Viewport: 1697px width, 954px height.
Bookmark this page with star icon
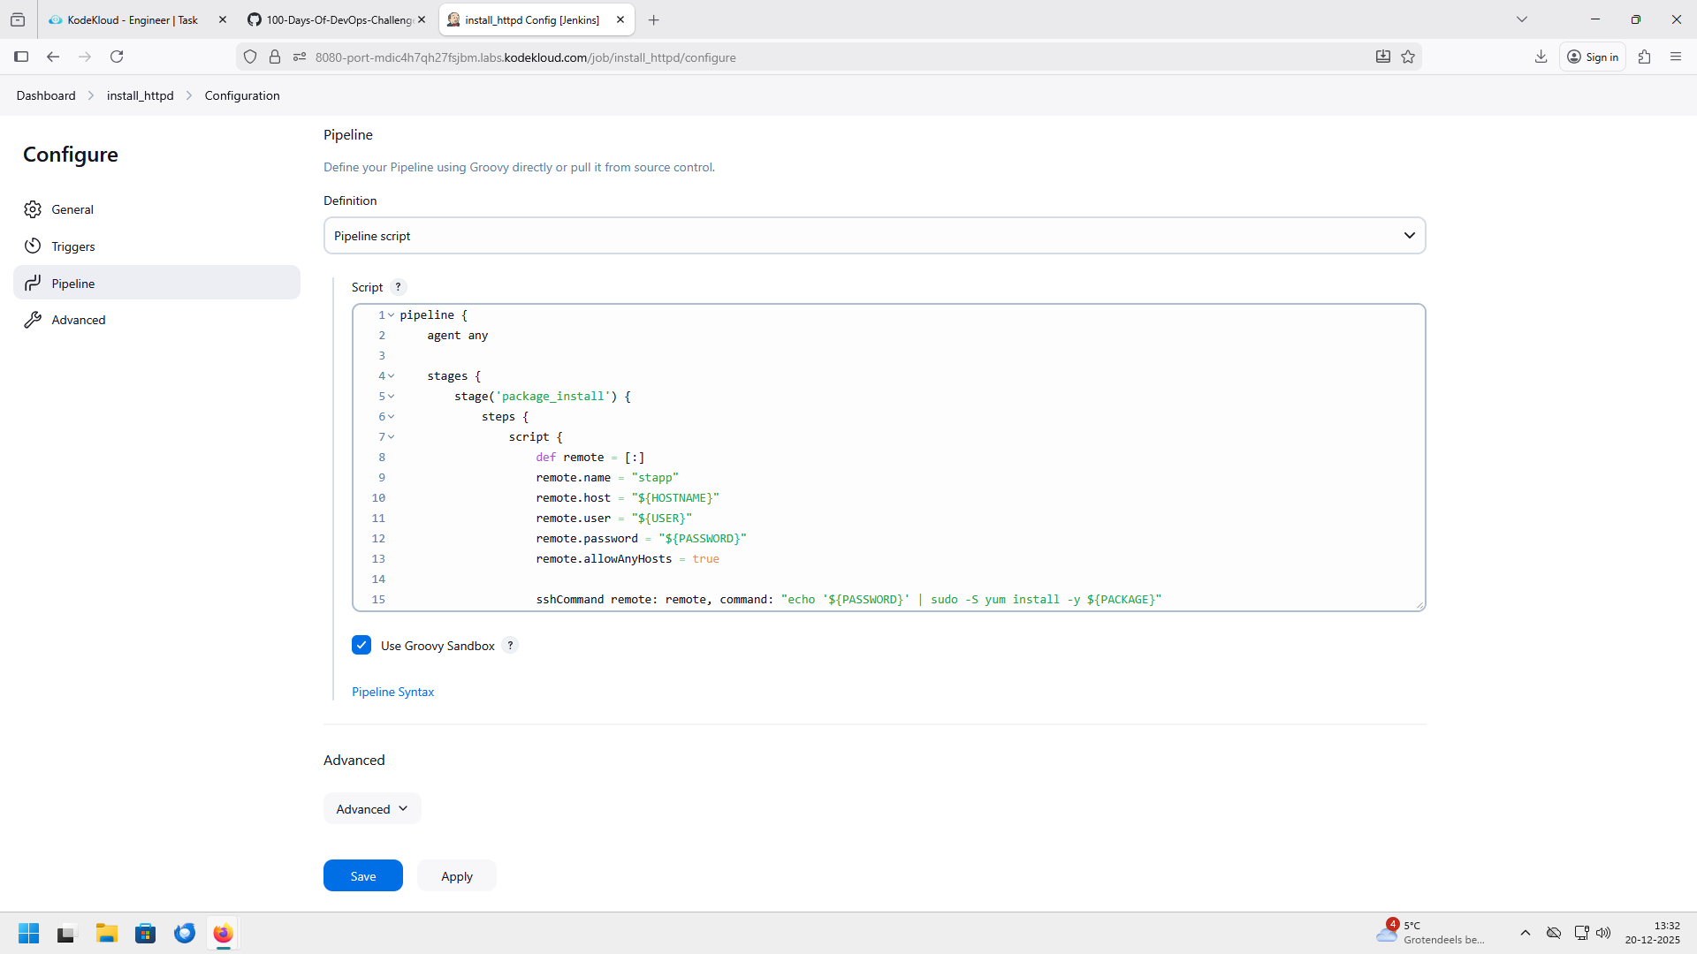(1408, 57)
